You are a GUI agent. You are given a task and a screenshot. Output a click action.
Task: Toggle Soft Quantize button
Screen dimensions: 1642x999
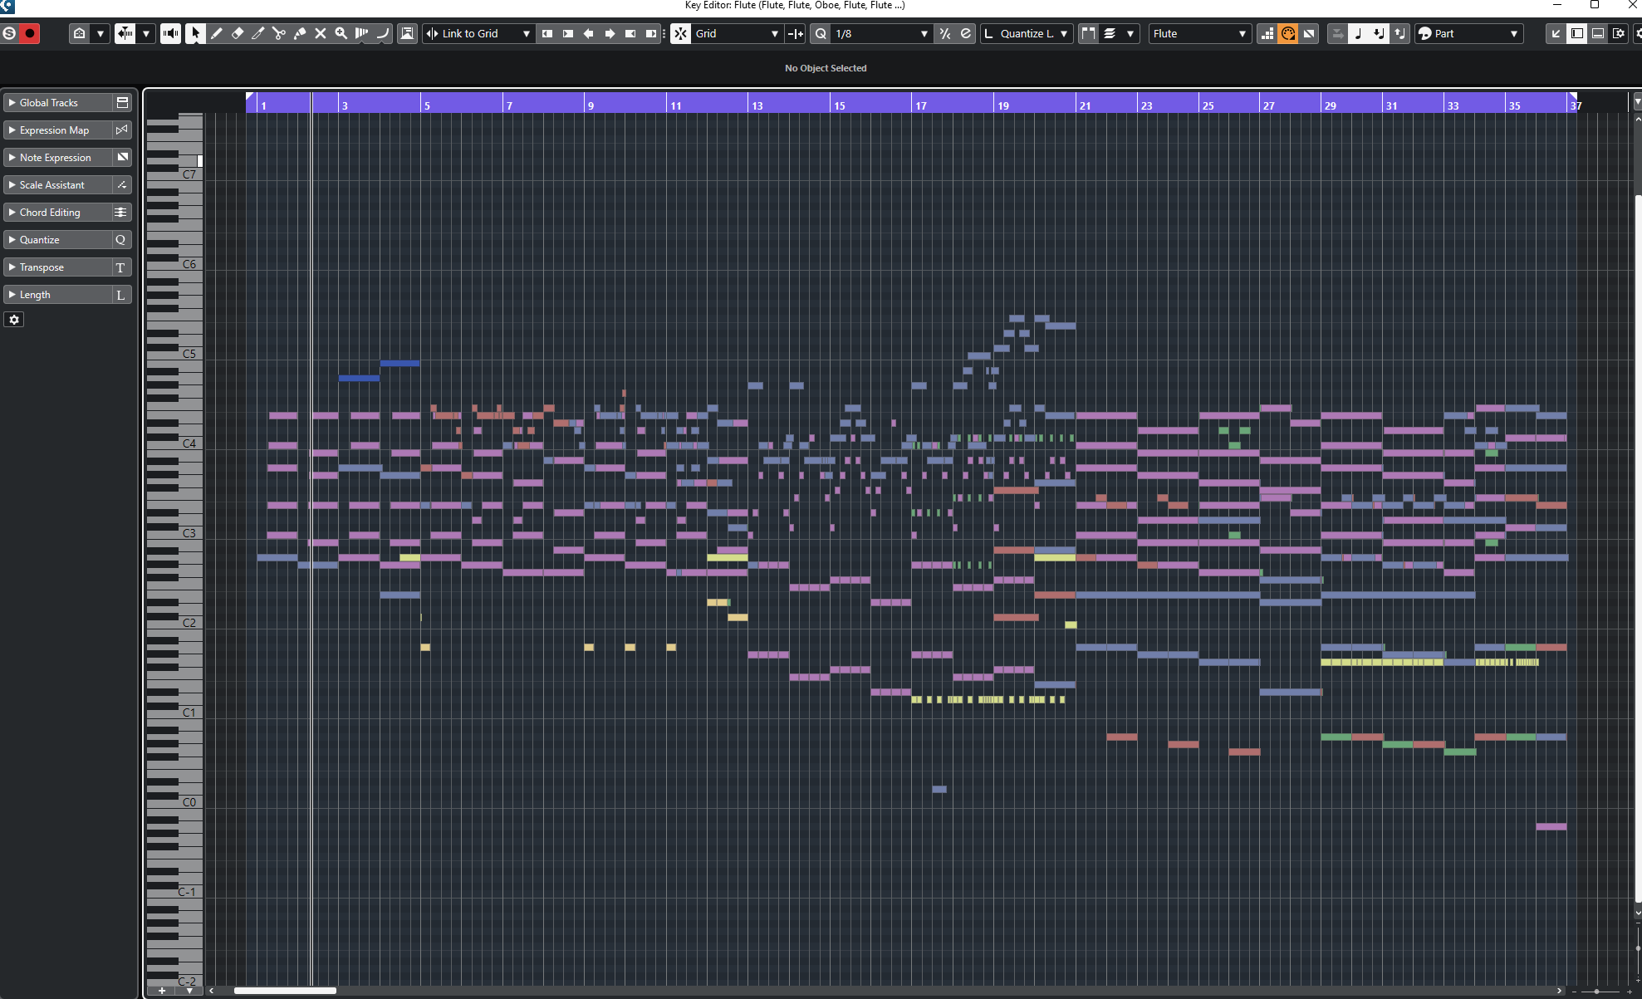[x=966, y=33]
